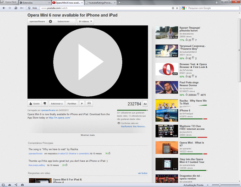Open the Opera Unite status bar icon
241x187 pixels.
(16, 185)
